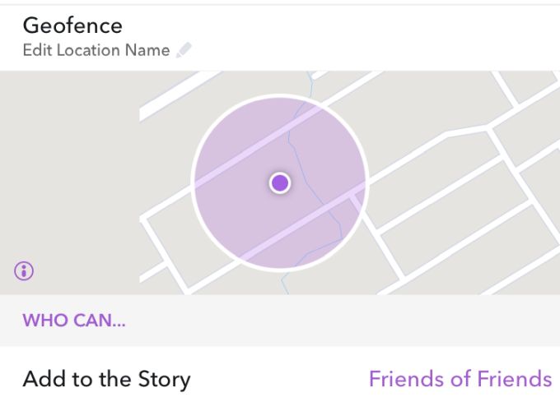Open the Friends of Friends setting
560x411 pixels.
click(460, 379)
